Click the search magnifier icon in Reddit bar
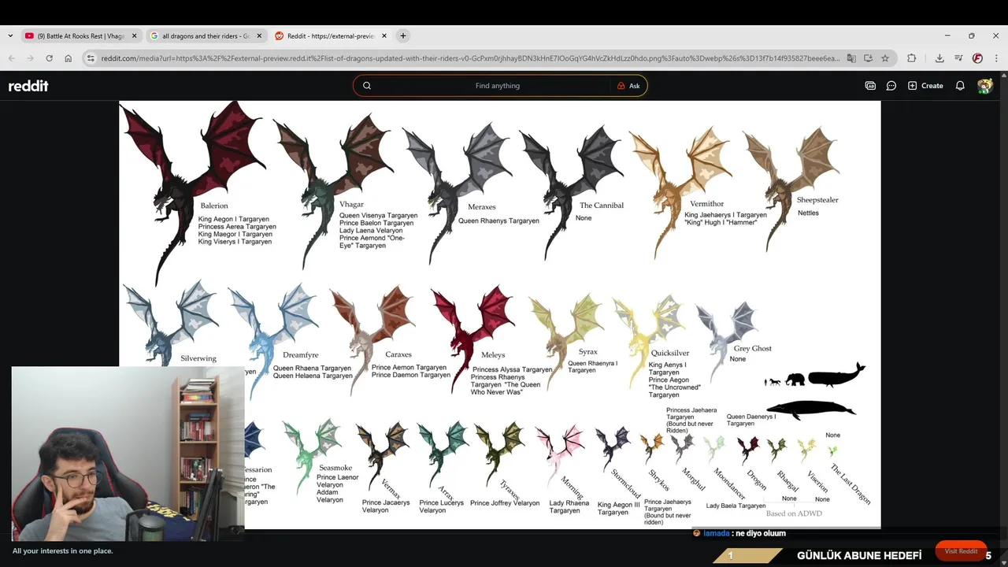Screen dimensions: 1008x567 367,86
